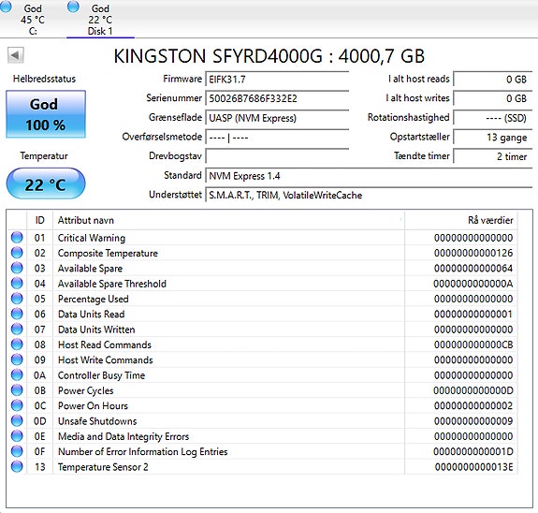Screen dimensions: 538x513
Task: Select the Data Units Written row
Action: pyautogui.click(x=262, y=330)
